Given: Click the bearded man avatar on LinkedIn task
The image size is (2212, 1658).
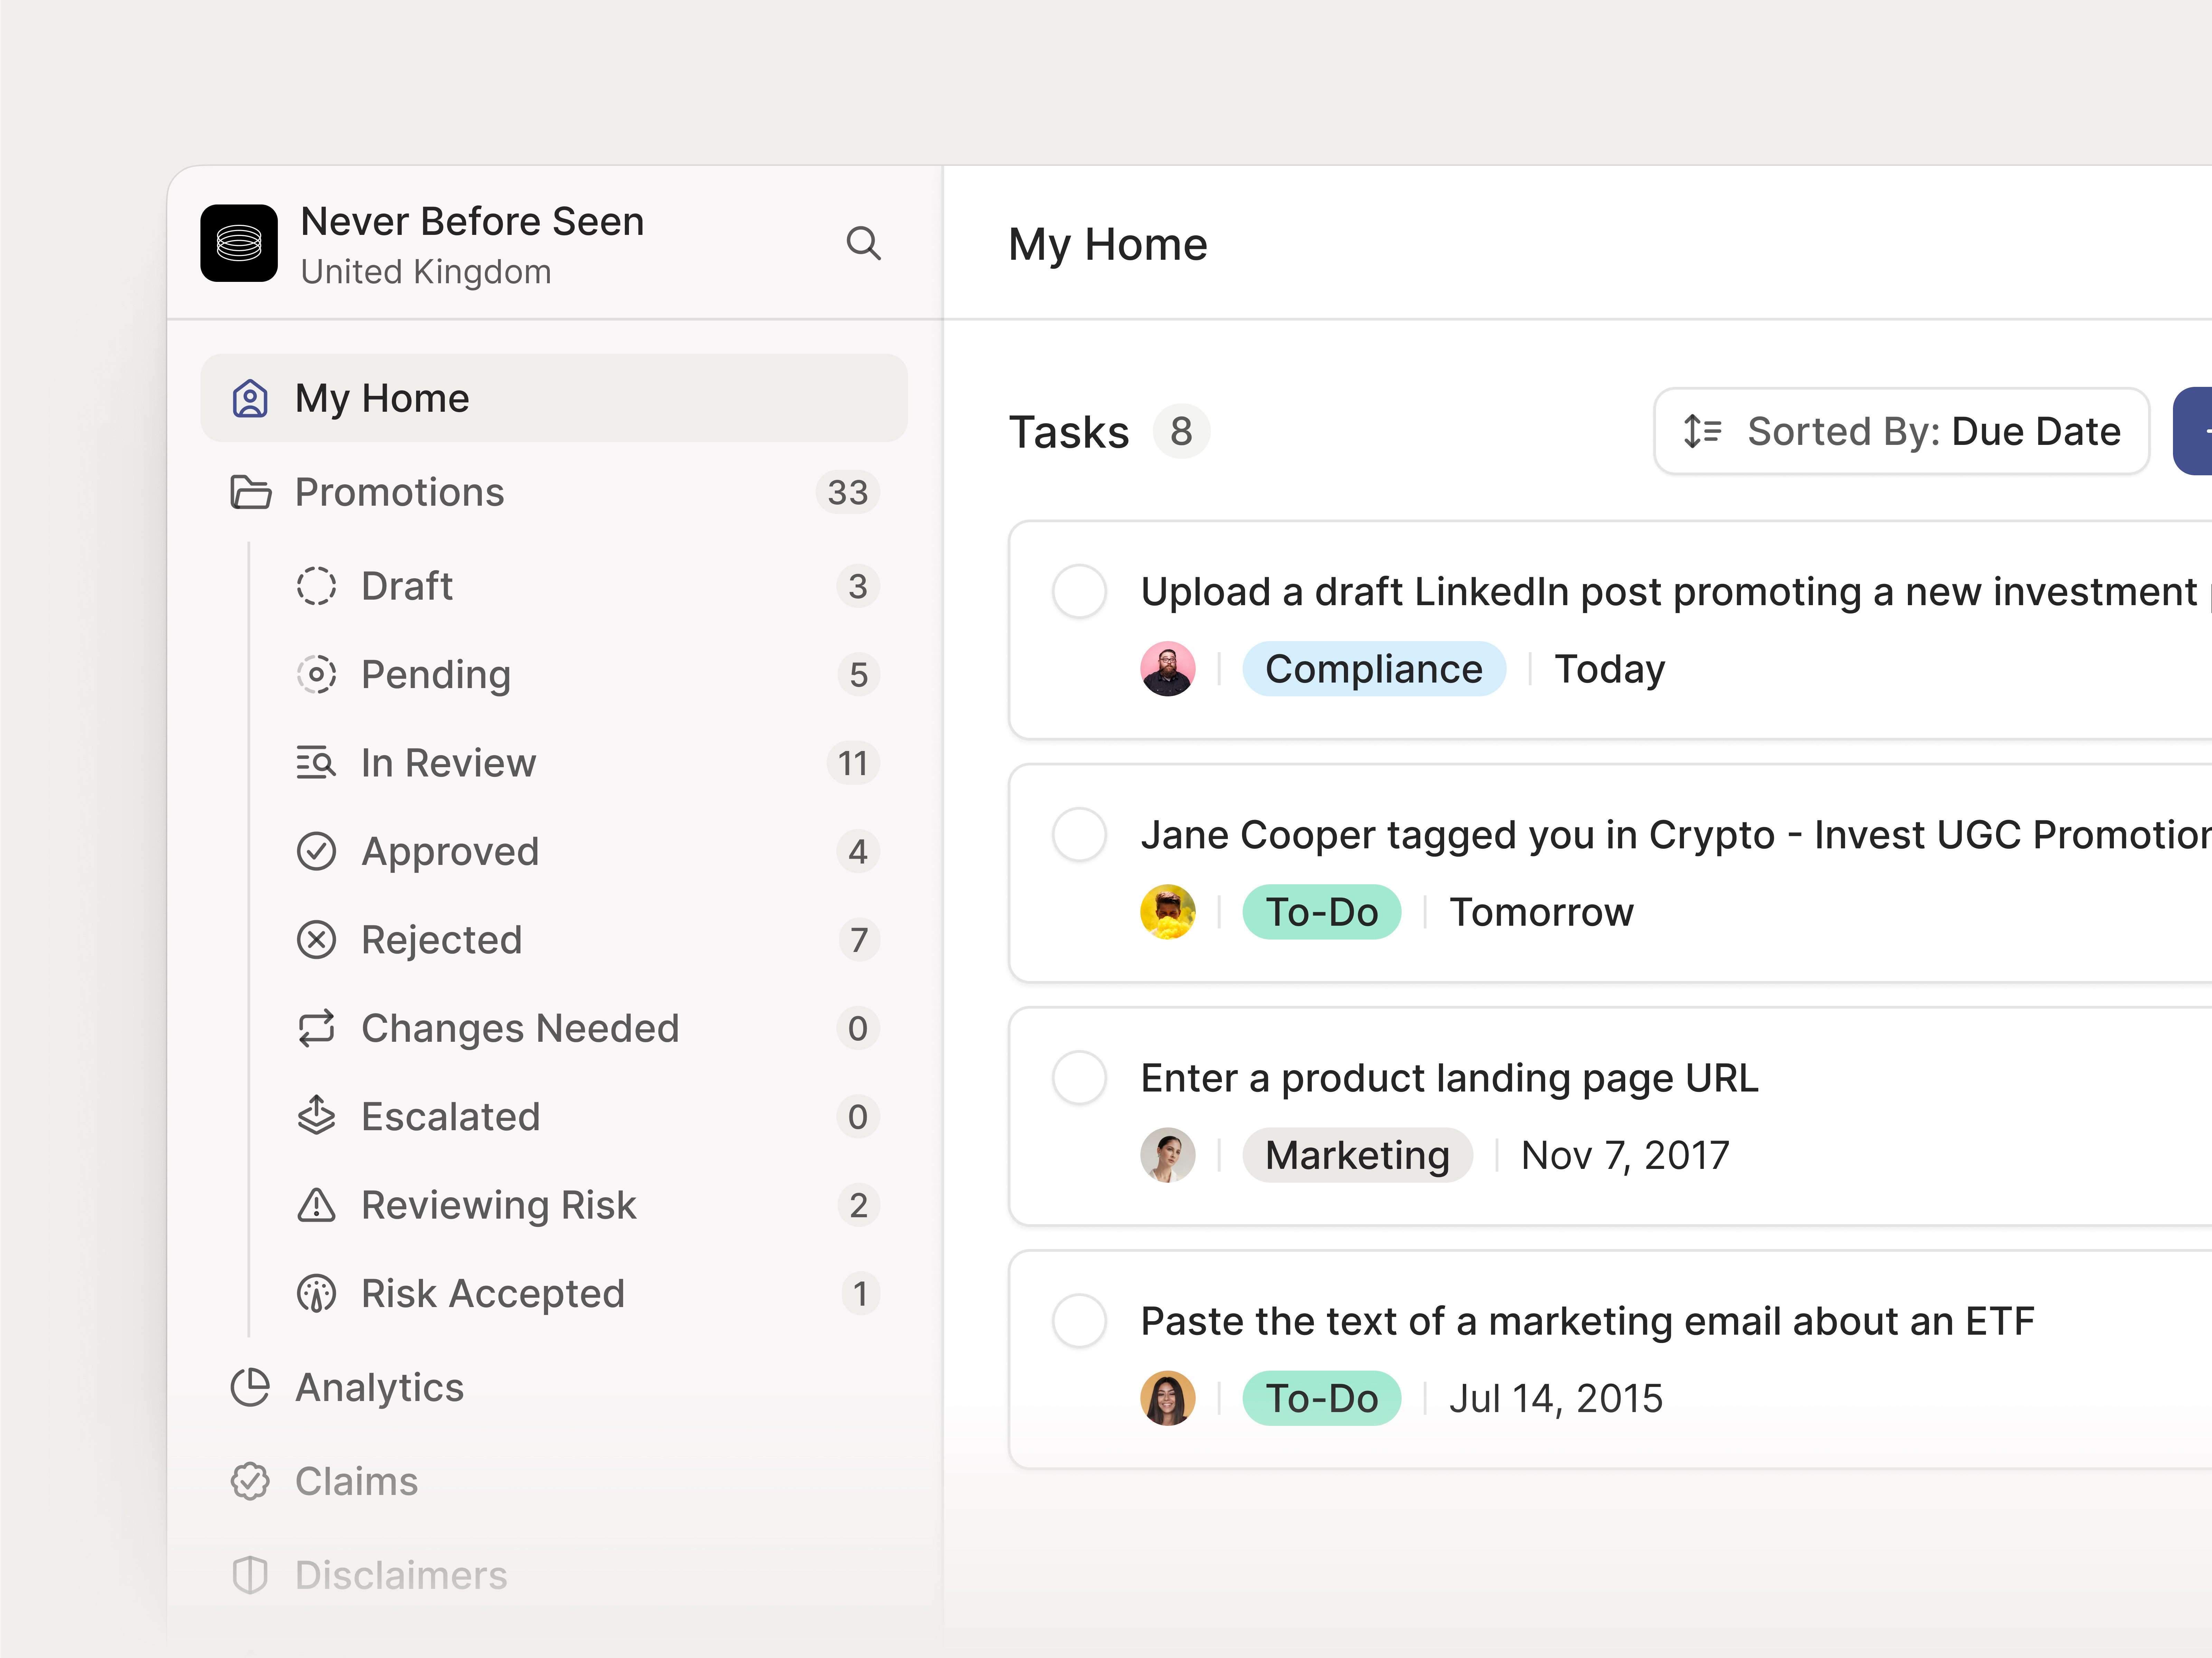Looking at the screenshot, I should [x=1168, y=669].
